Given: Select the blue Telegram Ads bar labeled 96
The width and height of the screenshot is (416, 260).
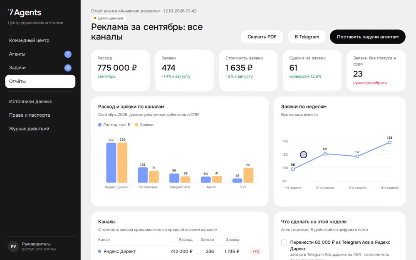Looking at the screenshot, I should pyautogui.click(x=174, y=178).
